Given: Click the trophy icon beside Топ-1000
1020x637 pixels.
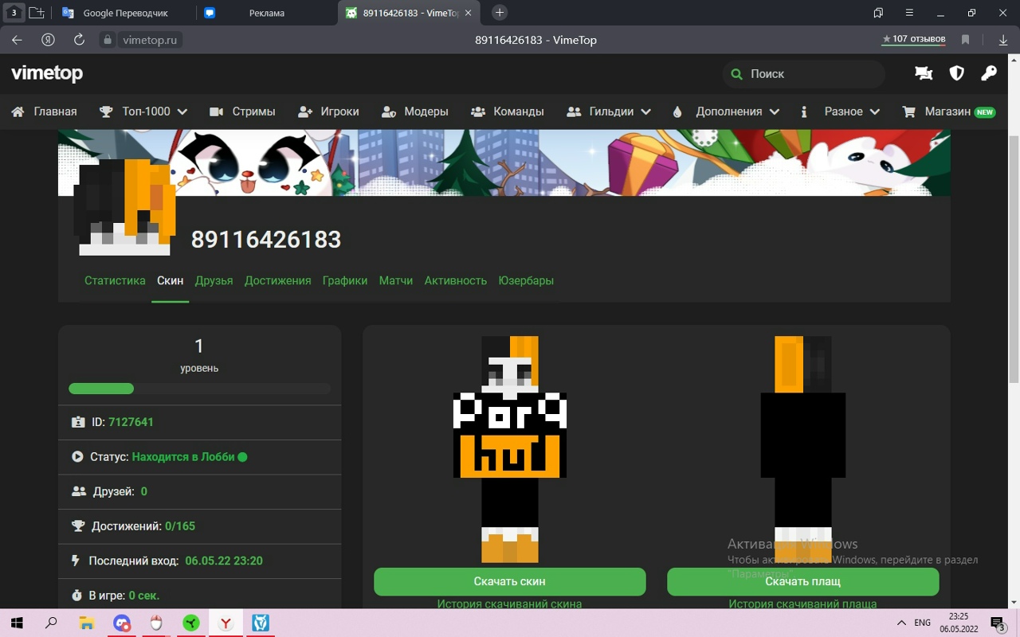Looking at the screenshot, I should 105,111.
